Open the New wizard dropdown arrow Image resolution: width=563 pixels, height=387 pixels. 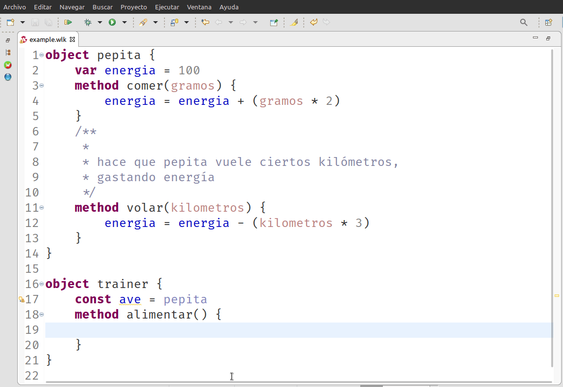(x=23, y=22)
